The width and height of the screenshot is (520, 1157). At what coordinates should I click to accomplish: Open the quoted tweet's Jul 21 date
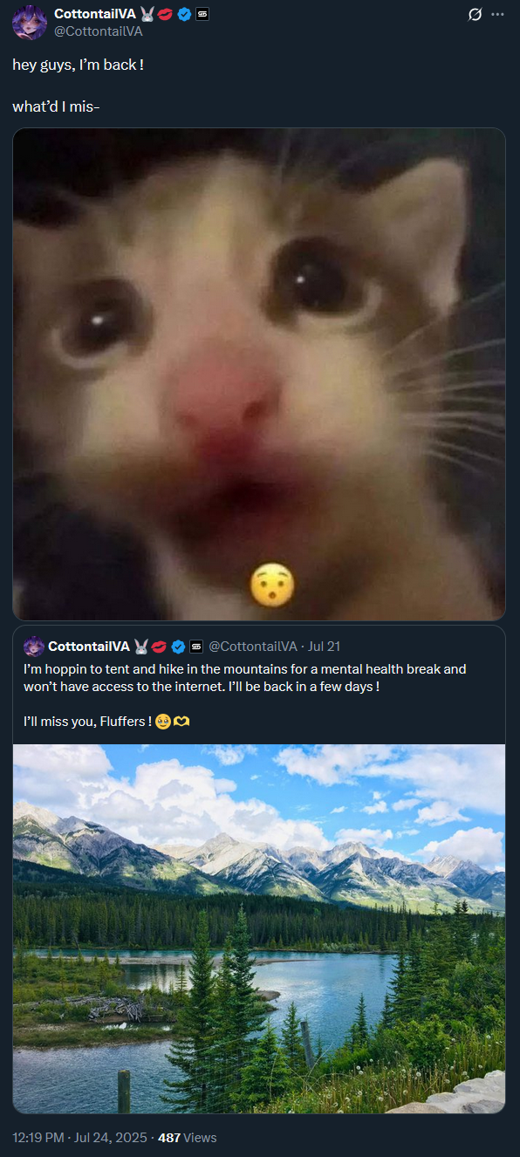pyautogui.click(x=324, y=647)
